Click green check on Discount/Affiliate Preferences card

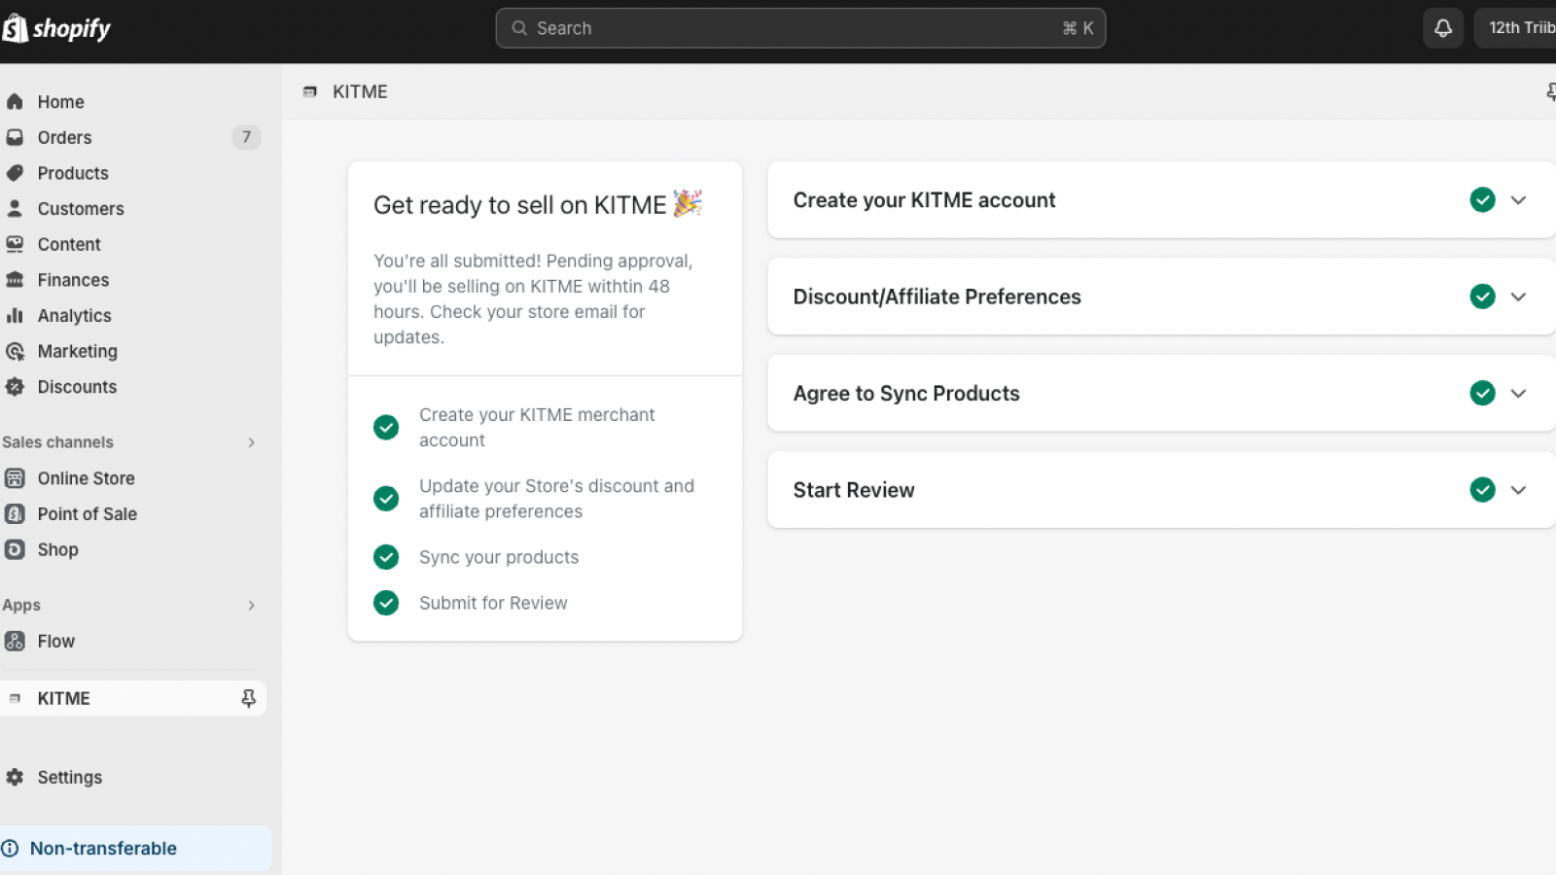(1482, 296)
